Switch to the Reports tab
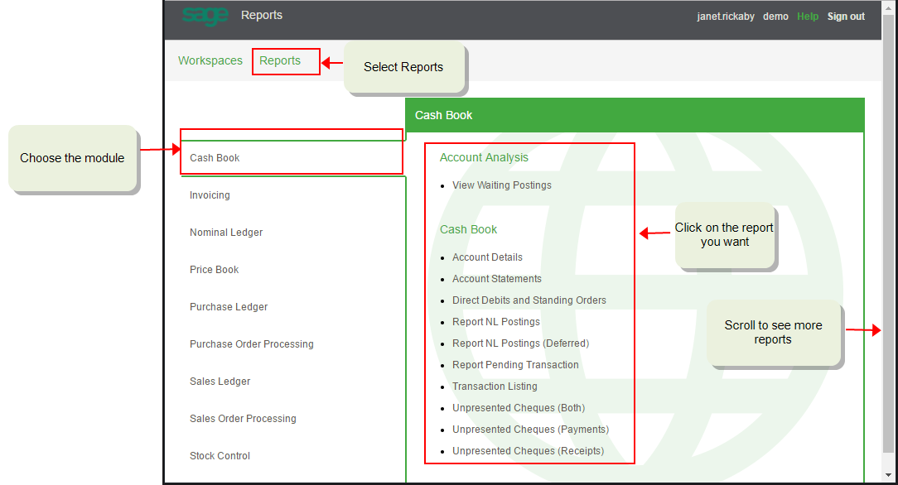The height and width of the screenshot is (485, 898). (x=280, y=60)
